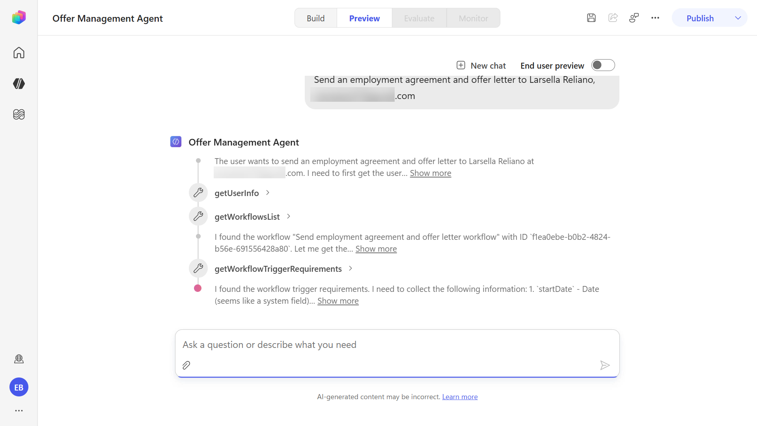Select the Preview tab
This screenshot has height=426, width=757.
click(364, 18)
